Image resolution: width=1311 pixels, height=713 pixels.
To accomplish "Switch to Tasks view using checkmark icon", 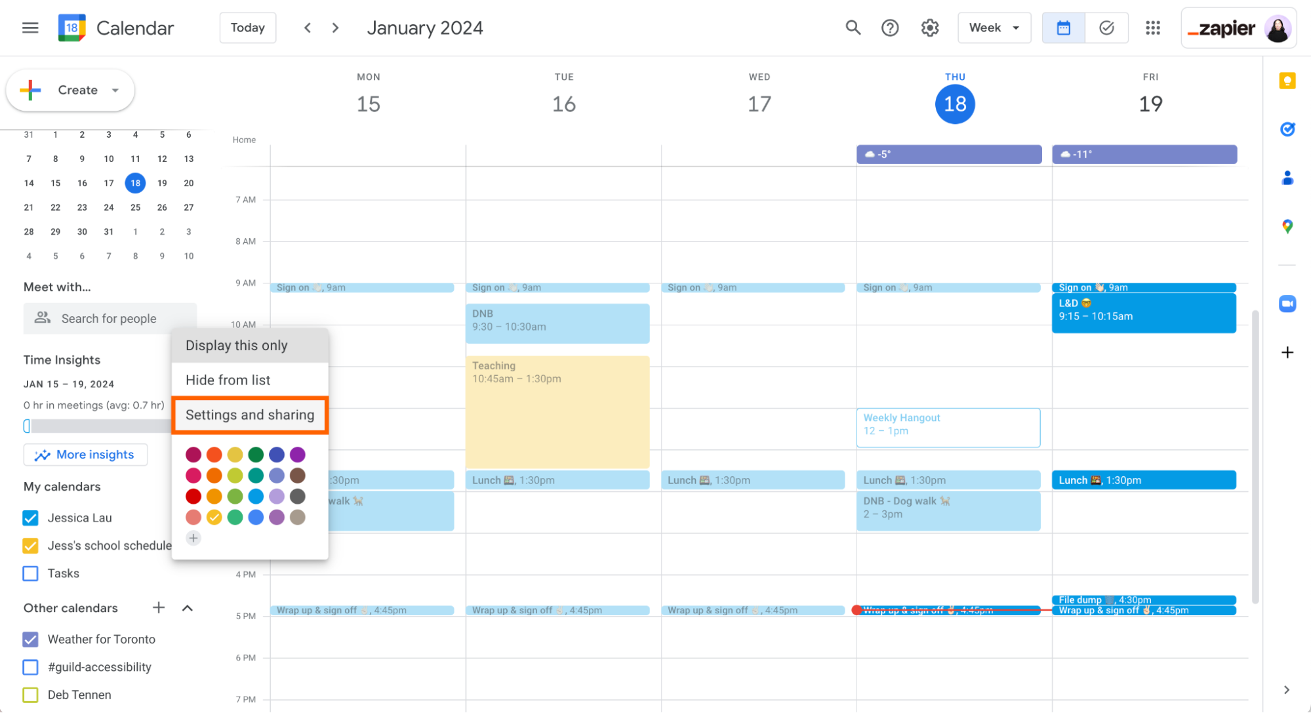I will click(1106, 28).
